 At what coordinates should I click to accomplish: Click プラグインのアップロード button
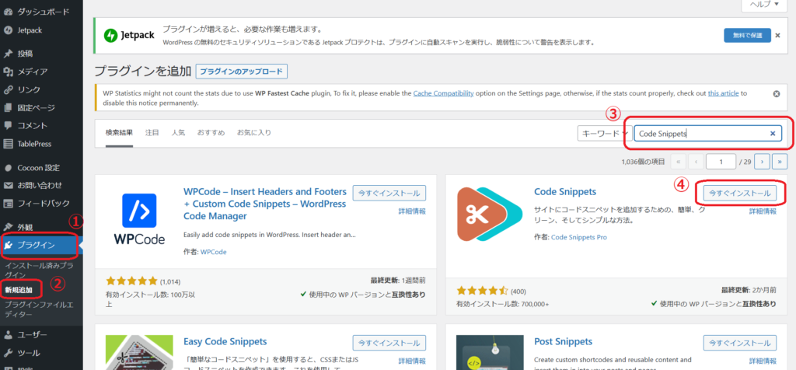(242, 72)
